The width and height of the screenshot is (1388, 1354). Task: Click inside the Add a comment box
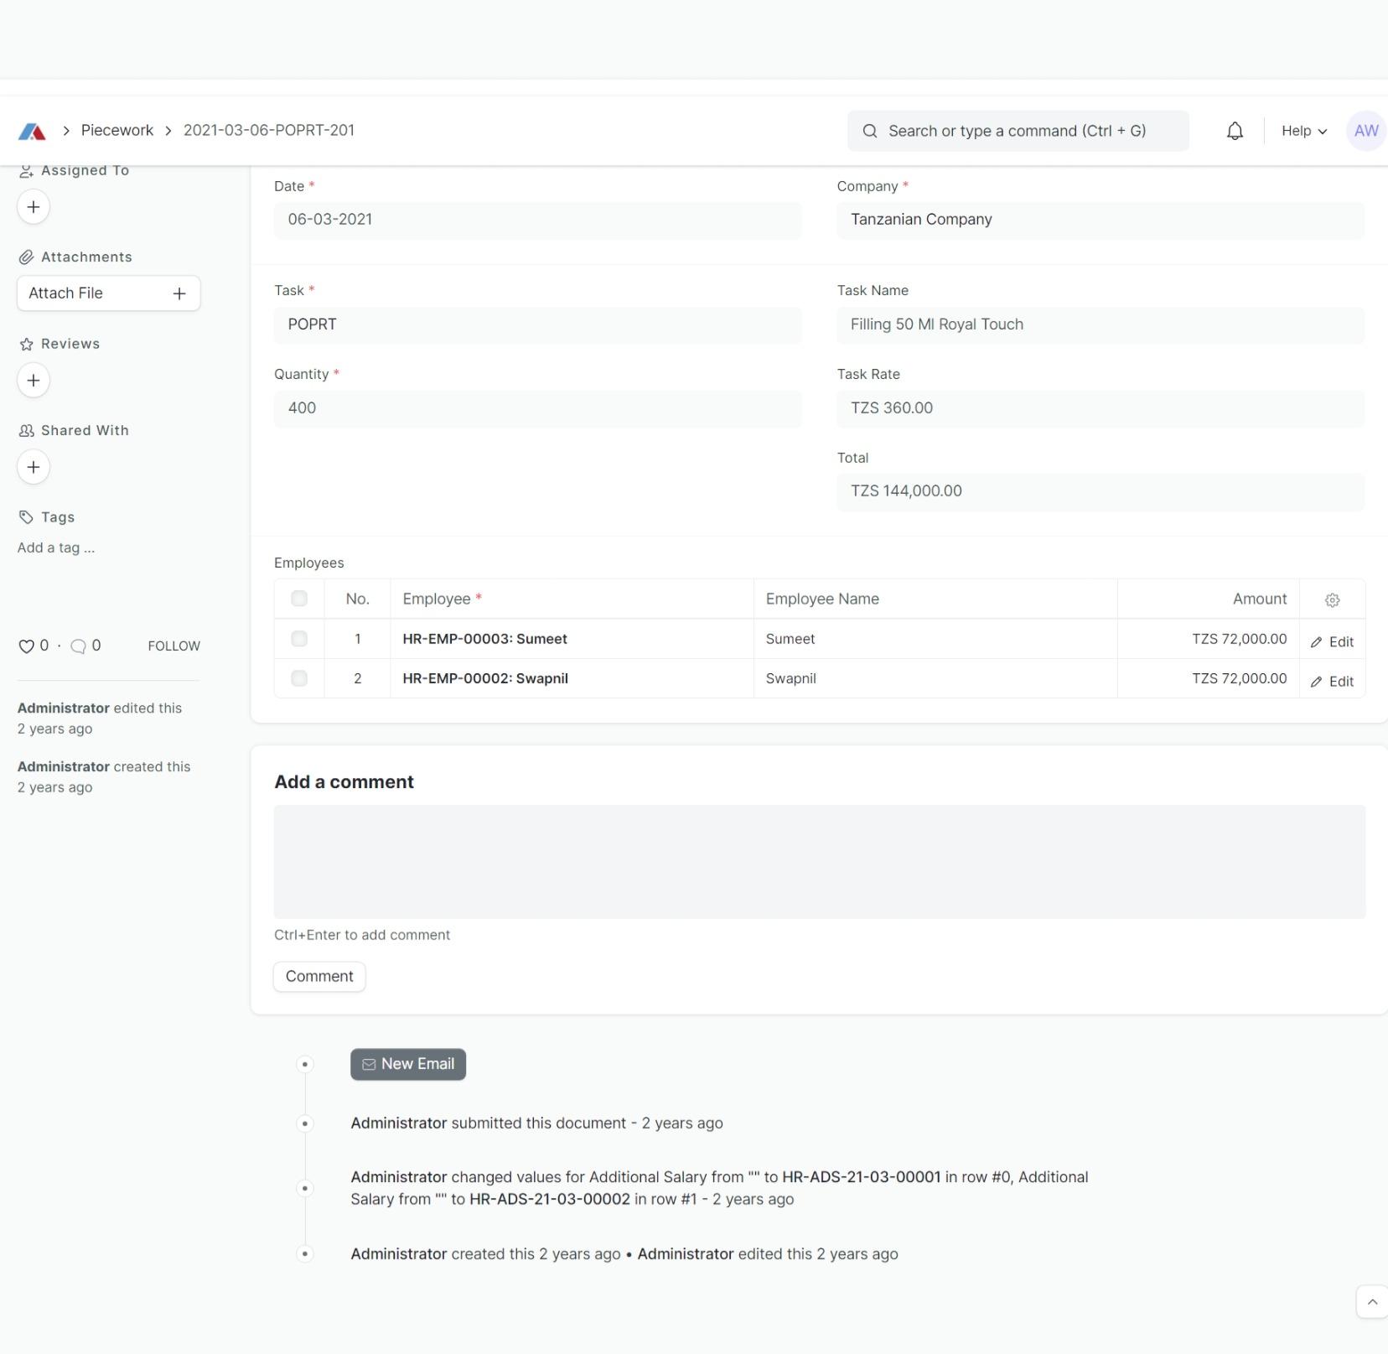(x=818, y=862)
